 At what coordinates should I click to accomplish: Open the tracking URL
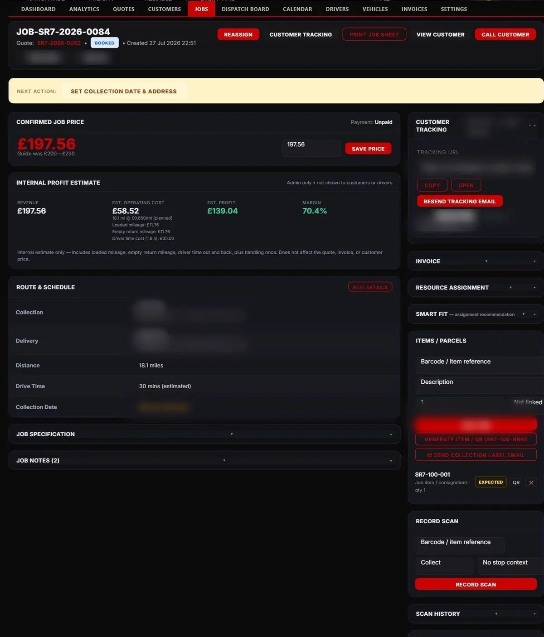(466, 185)
